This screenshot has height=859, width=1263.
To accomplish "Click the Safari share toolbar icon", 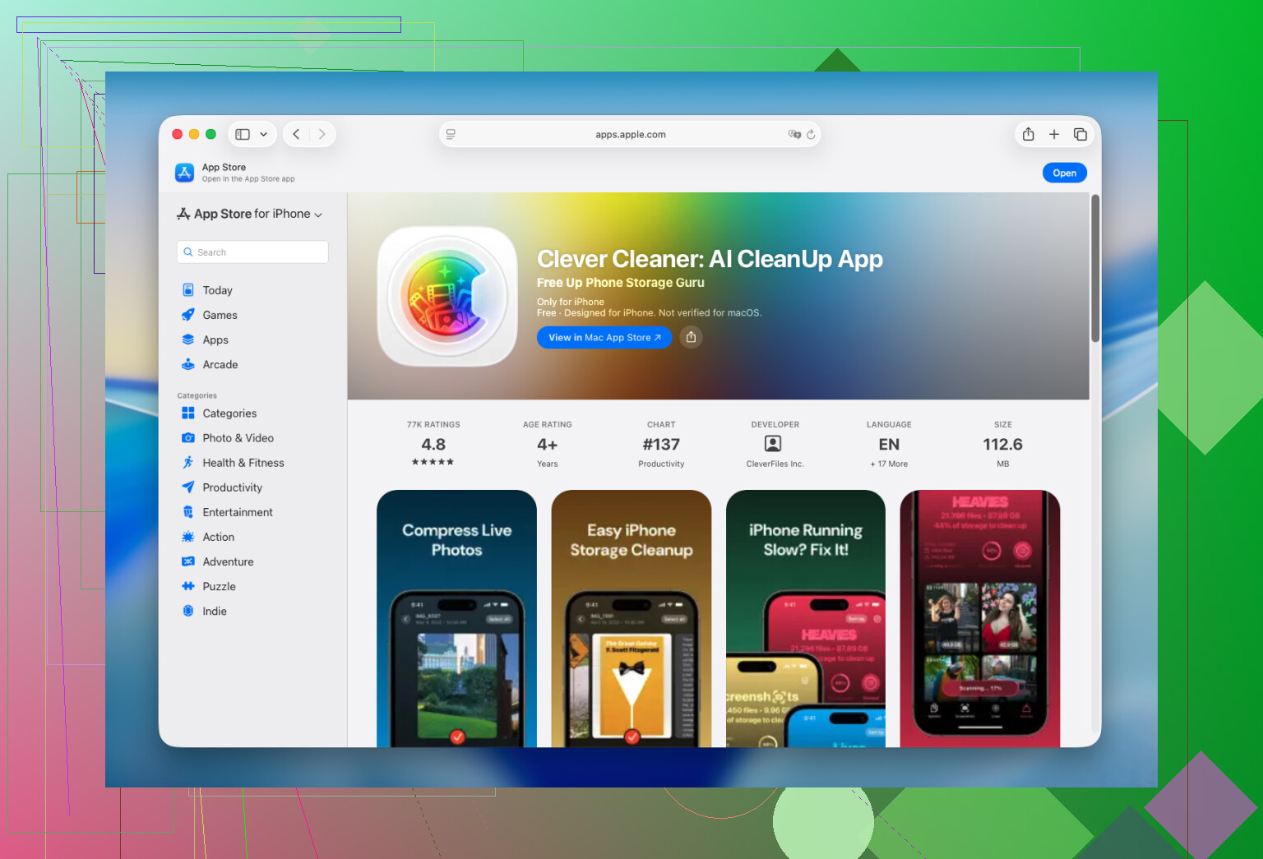I will (1028, 134).
